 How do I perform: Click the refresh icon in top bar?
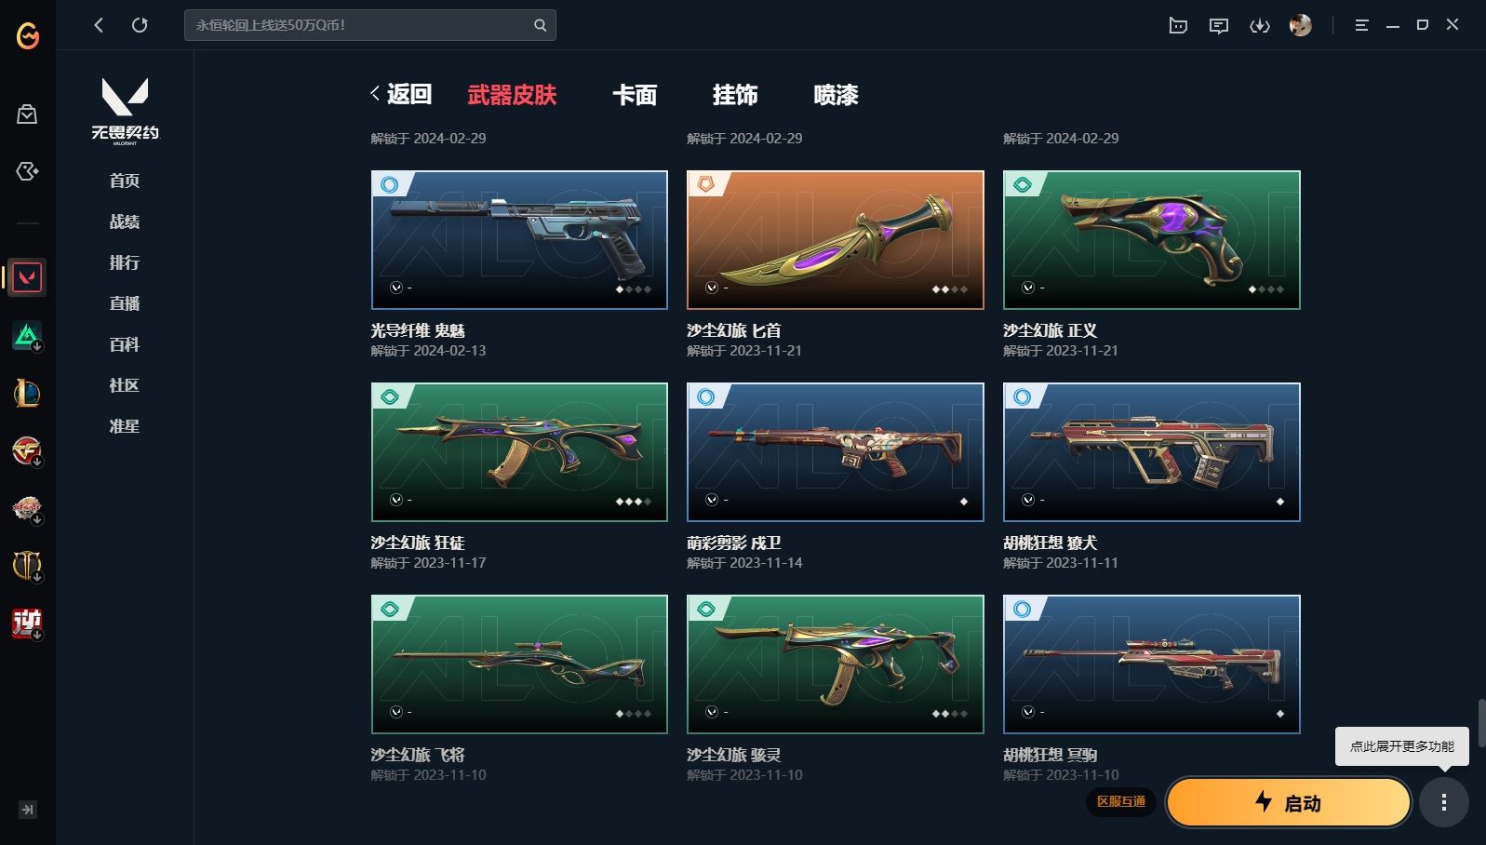[x=140, y=25]
